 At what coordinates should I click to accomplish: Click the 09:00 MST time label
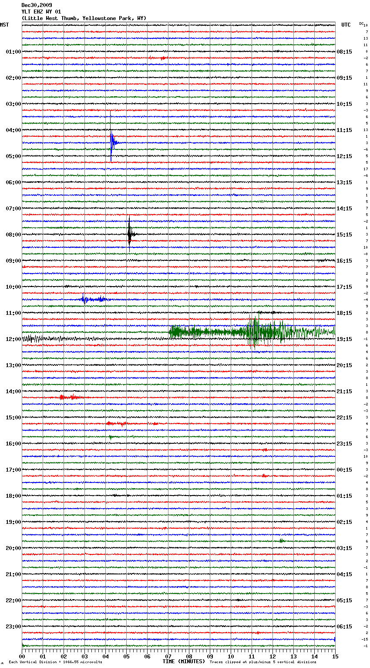click(x=13, y=261)
